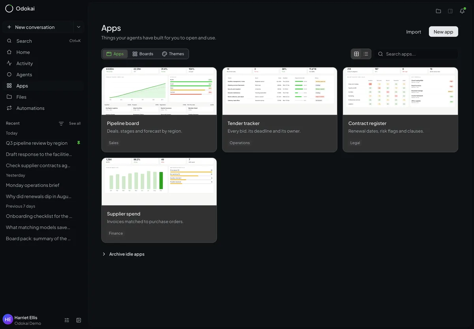Click the Themes palette icon
Viewport: 474px width, 329px height.
click(164, 54)
